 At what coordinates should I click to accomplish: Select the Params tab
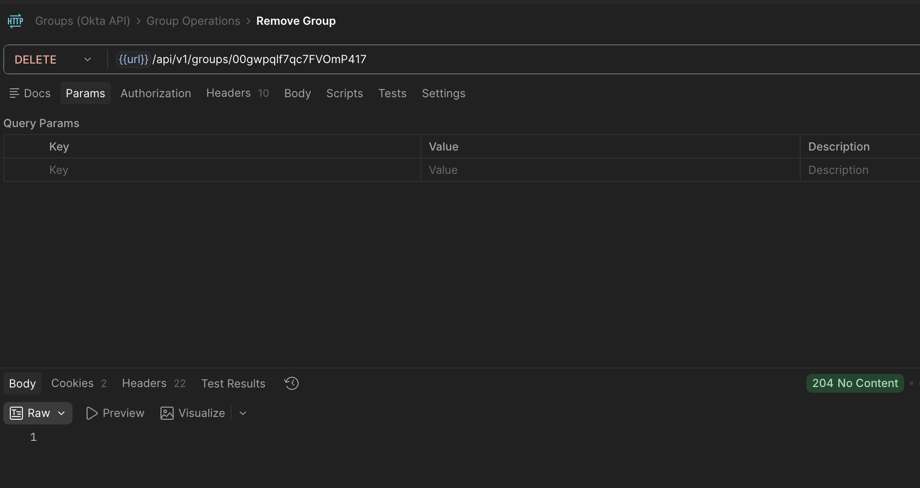[x=86, y=93]
